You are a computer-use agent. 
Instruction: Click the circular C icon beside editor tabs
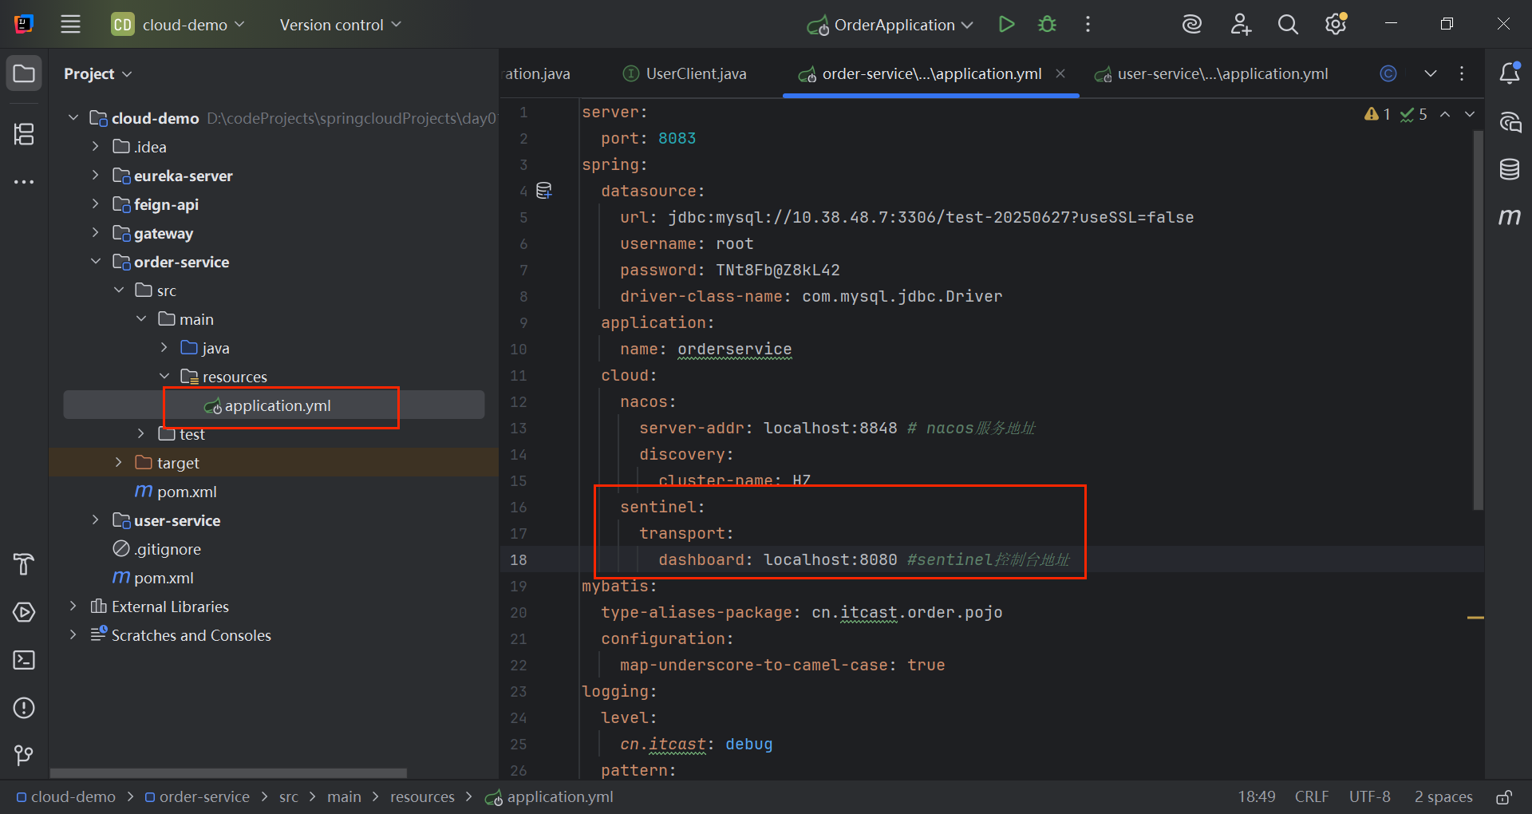tap(1388, 73)
